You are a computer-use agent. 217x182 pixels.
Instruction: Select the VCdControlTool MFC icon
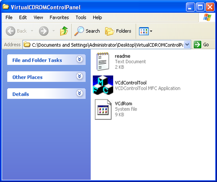[x=103, y=85]
